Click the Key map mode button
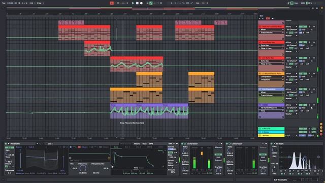The width and height of the screenshot is (325, 183). [296, 3]
